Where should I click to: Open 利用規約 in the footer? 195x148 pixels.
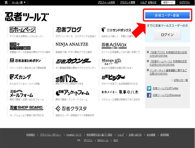[31, 135]
